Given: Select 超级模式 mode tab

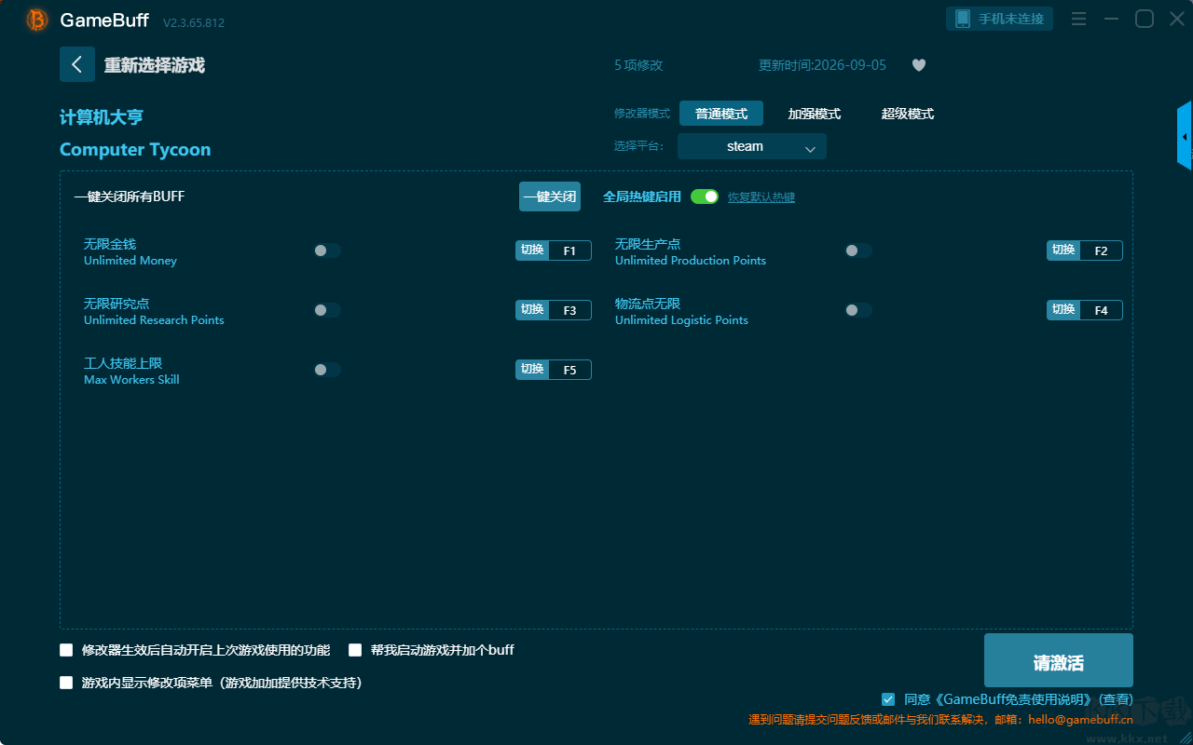Looking at the screenshot, I should pos(908,114).
